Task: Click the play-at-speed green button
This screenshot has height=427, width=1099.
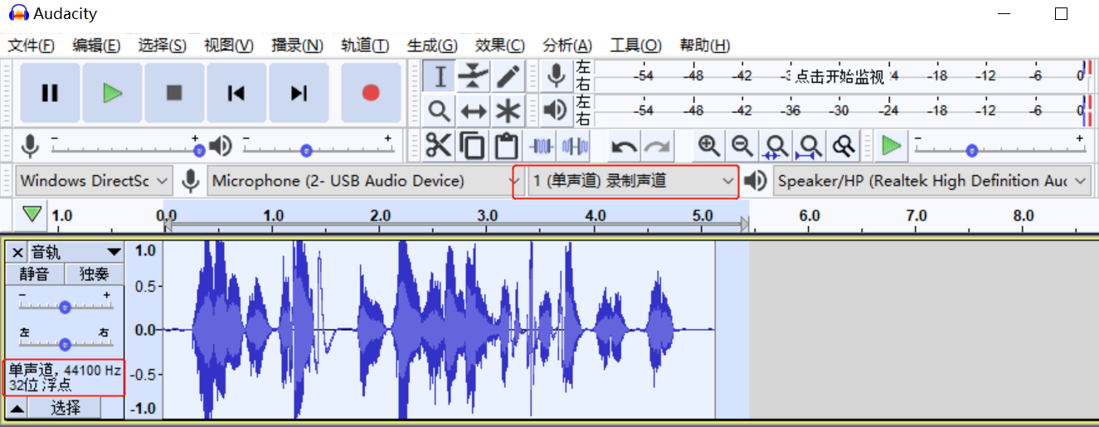Action: (892, 146)
